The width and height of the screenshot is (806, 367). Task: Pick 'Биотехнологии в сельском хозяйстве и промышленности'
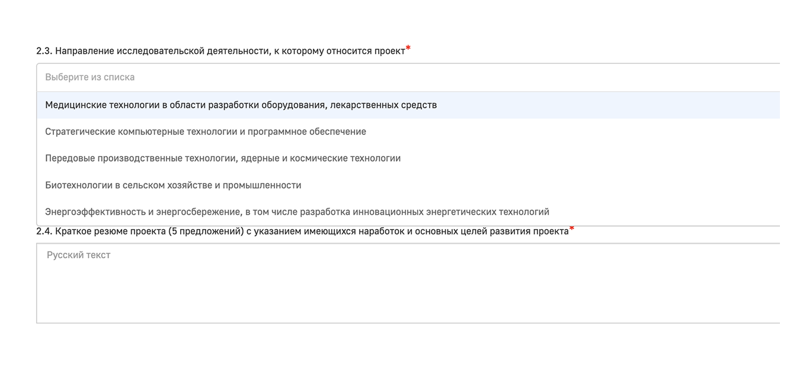click(x=173, y=184)
